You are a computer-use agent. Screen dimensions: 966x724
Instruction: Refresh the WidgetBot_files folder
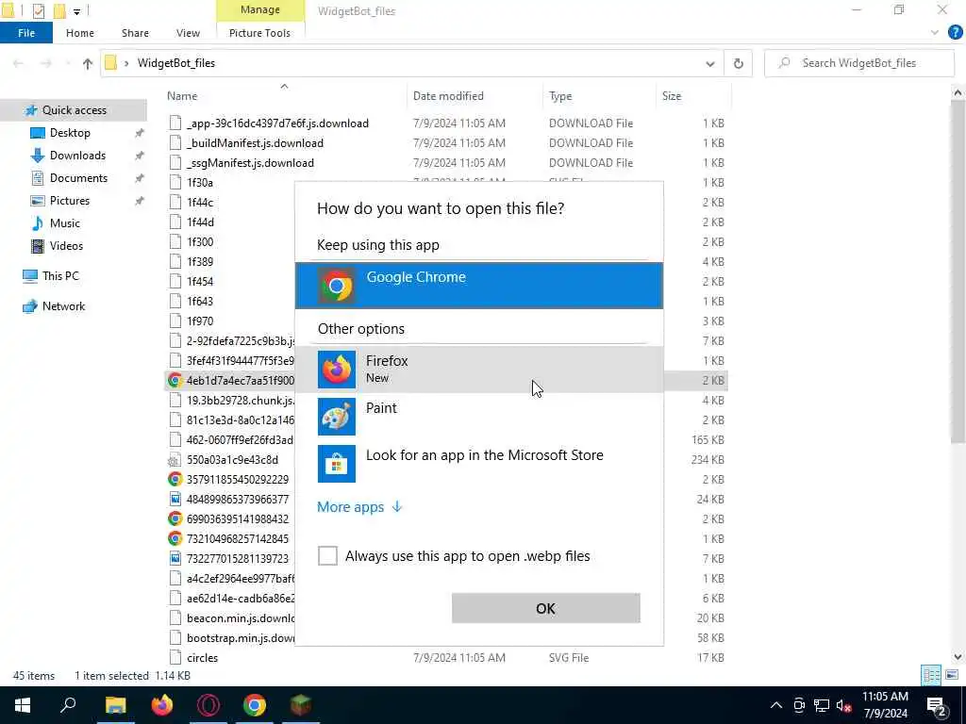click(738, 63)
